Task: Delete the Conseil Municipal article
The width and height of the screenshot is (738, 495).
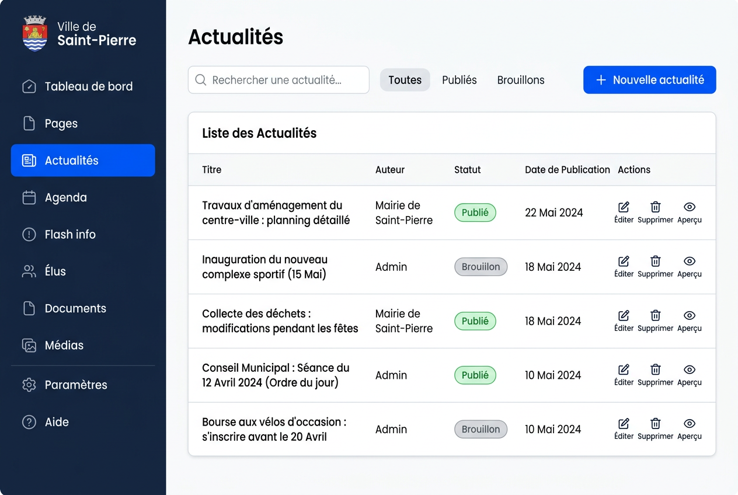Action: click(x=656, y=375)
